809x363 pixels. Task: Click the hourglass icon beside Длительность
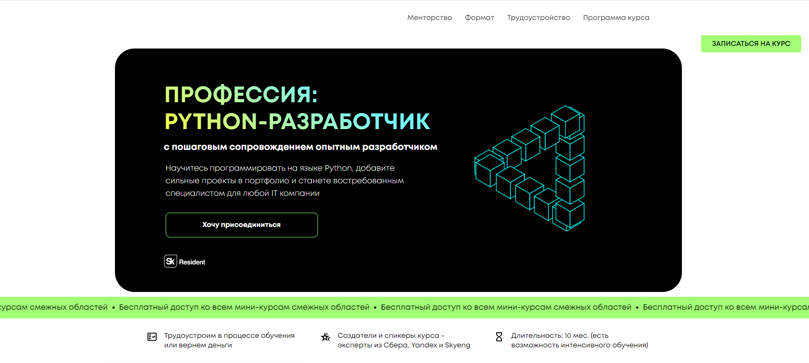click(x=499, y=337)
